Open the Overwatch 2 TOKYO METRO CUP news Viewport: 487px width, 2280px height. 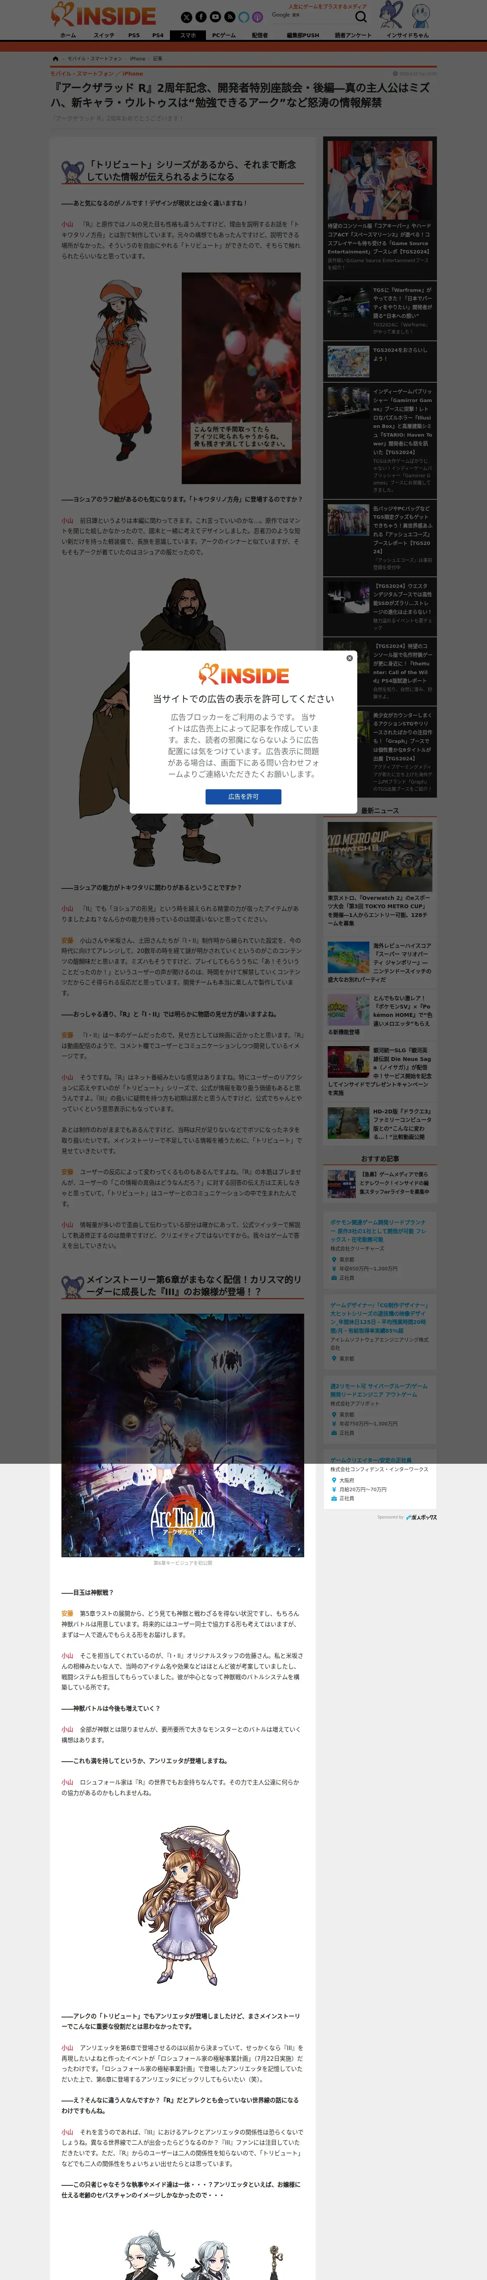tap(380, 874)
